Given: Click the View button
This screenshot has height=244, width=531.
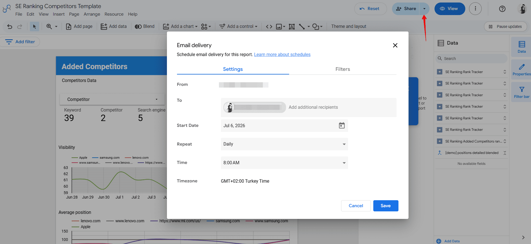Looking at the screenshot, I should [x=450, y=9].
